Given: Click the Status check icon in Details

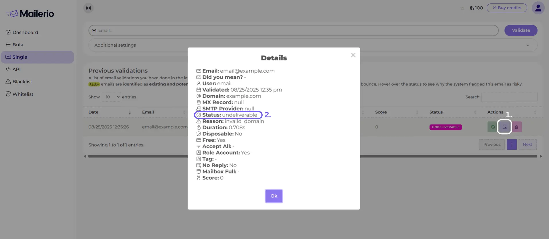Looking at the screenshot, I should pos(199,115).
